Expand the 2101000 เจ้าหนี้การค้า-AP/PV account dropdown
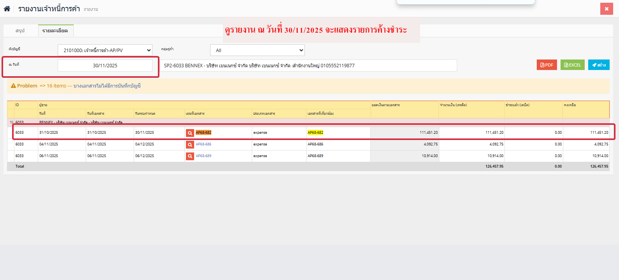Screen dimensions: 619x280 105,50
